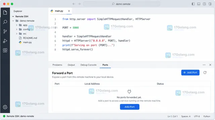
Task: Click the demo-remote search bar
Action: coord(122,4)
